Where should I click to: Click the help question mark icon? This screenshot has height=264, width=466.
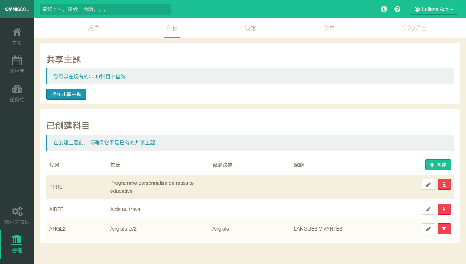point(398,9)
